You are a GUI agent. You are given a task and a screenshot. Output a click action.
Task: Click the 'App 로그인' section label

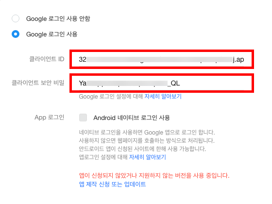(x=50, y=118)
